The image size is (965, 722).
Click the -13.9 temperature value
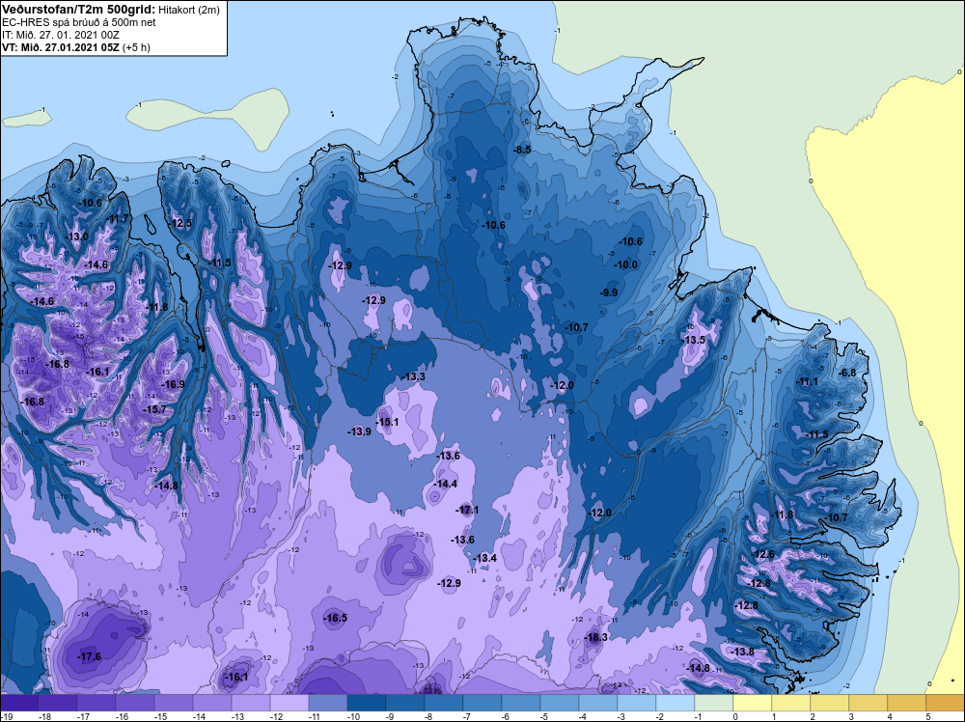359,431
